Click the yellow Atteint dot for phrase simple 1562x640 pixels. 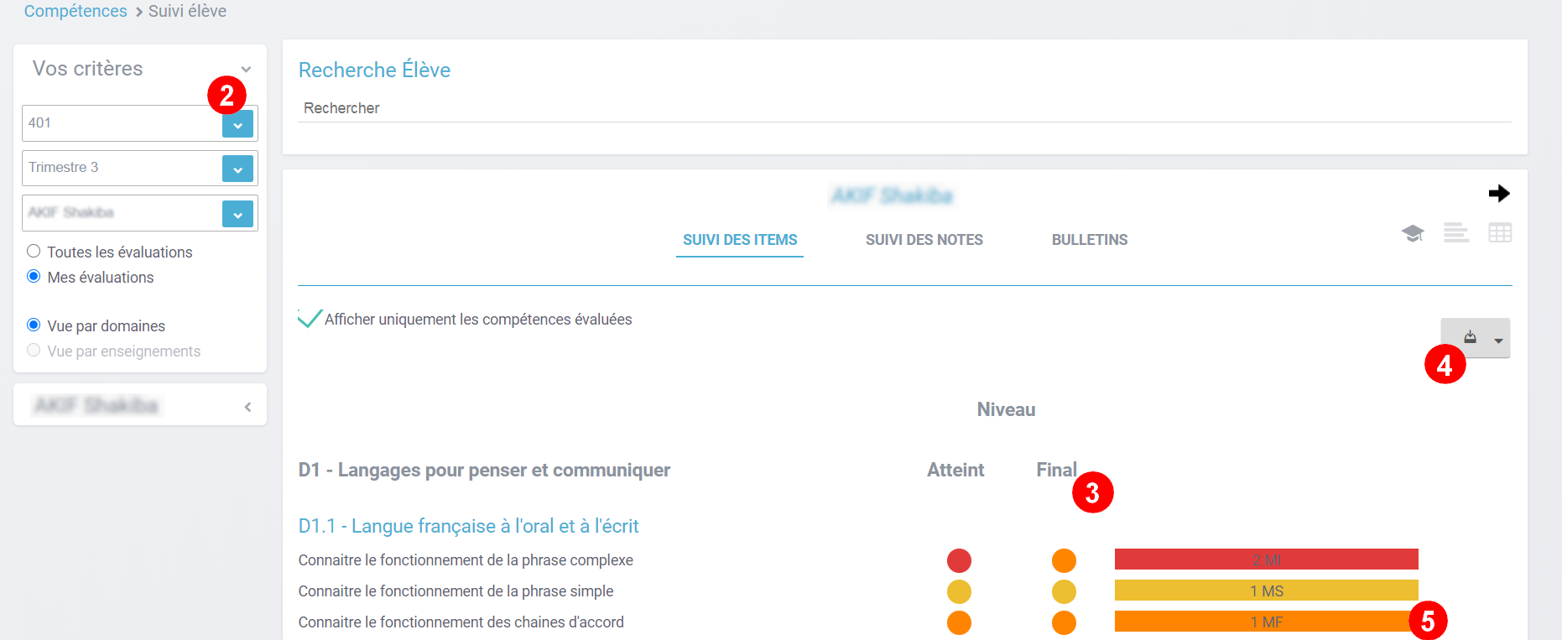pos(959,591)
